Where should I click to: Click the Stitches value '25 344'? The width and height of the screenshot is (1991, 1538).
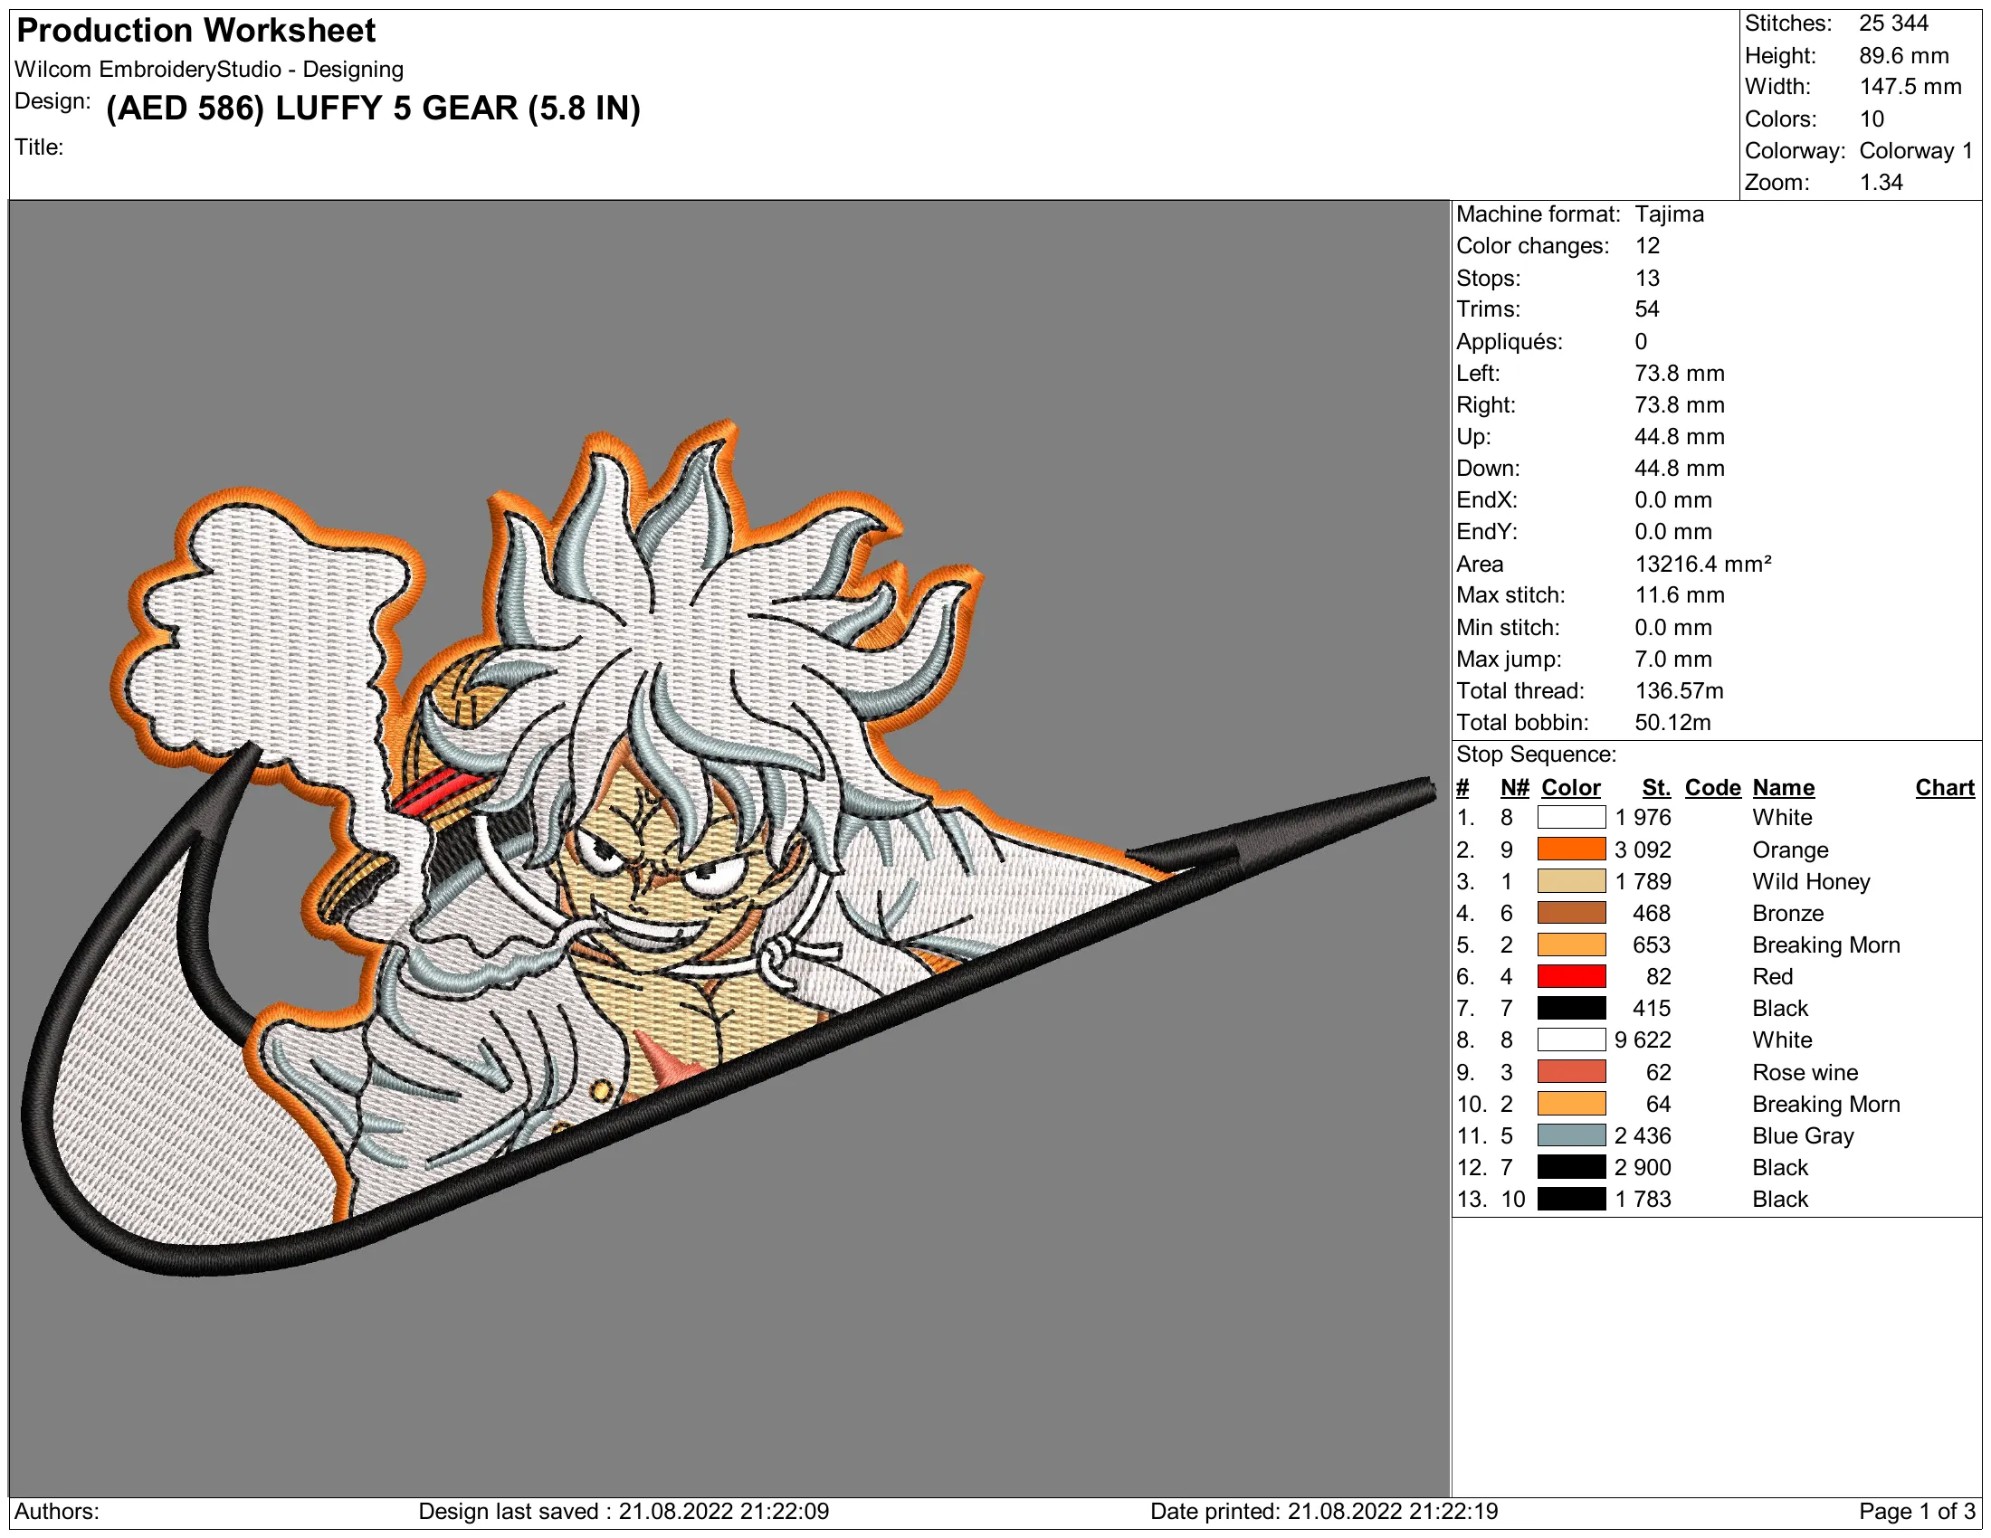pos(1893,23)
